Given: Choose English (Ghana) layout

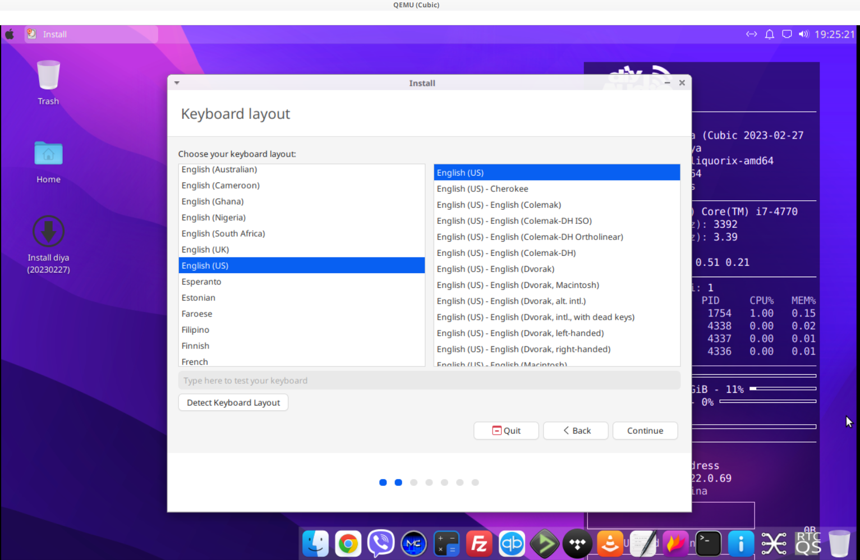Looking at the screenshot, I should [302, 201].
